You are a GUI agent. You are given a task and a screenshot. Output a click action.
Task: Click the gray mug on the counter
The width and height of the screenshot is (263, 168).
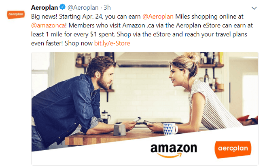(120, 130)
